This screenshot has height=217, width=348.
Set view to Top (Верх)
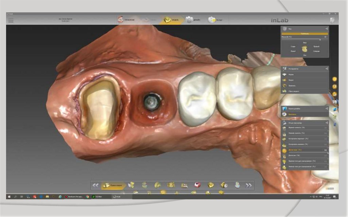(305, 42)
